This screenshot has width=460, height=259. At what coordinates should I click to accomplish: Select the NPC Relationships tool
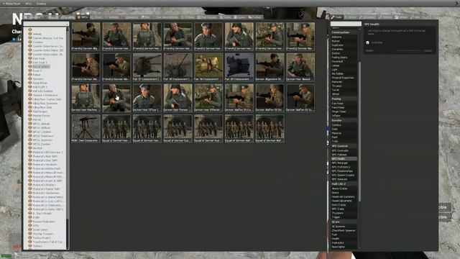[x=344, y=171]
